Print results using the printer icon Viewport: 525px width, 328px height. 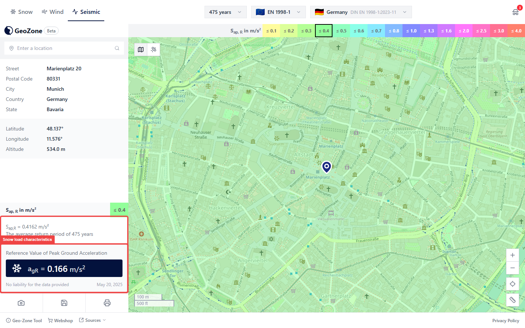[107, 303]
